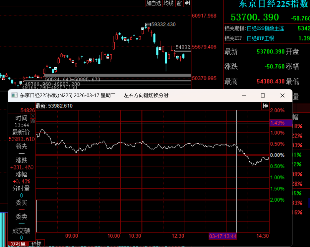Click the marker icon beside 59332.430 high label
This screenshot has width=310, height=247.
pyautogui.click(x=148, y=25)
